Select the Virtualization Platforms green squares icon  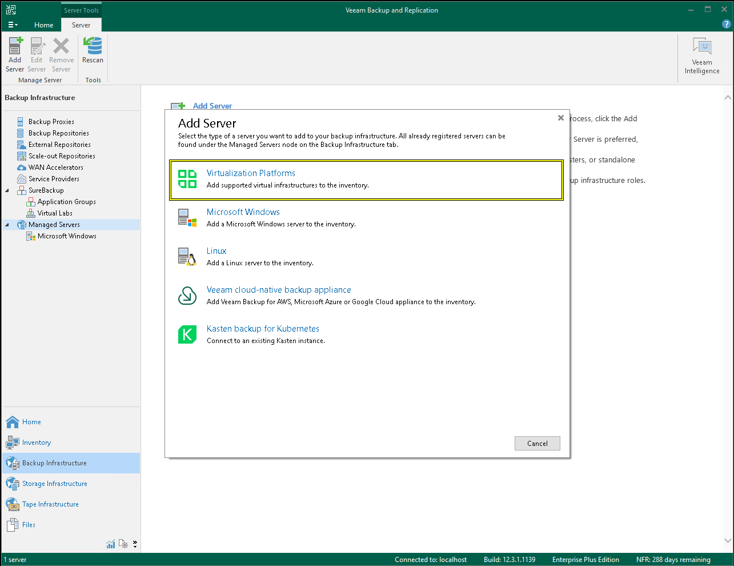pyautogui.click(x=187, y=179)
